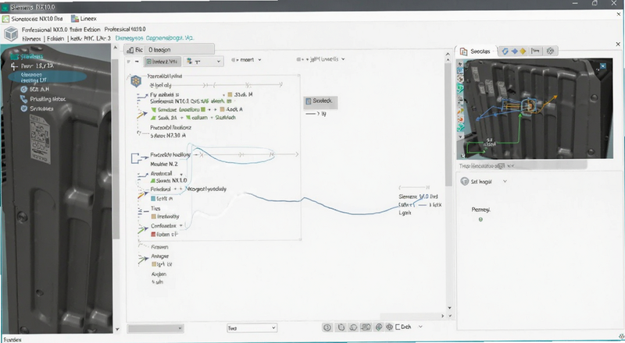Viewport: 625px width, 343px height.
Task: Open the first menu item left of Lineex
Action: tap(32, 18)
